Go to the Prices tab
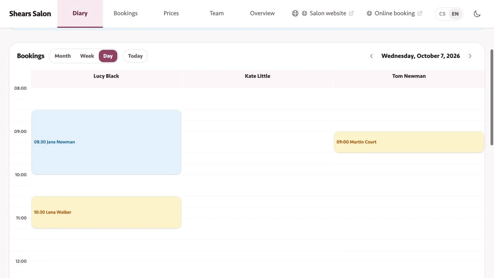 tap(171, 14)
